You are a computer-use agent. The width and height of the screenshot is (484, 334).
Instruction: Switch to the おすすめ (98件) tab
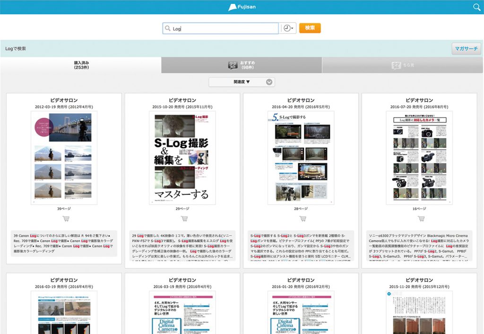242,65
